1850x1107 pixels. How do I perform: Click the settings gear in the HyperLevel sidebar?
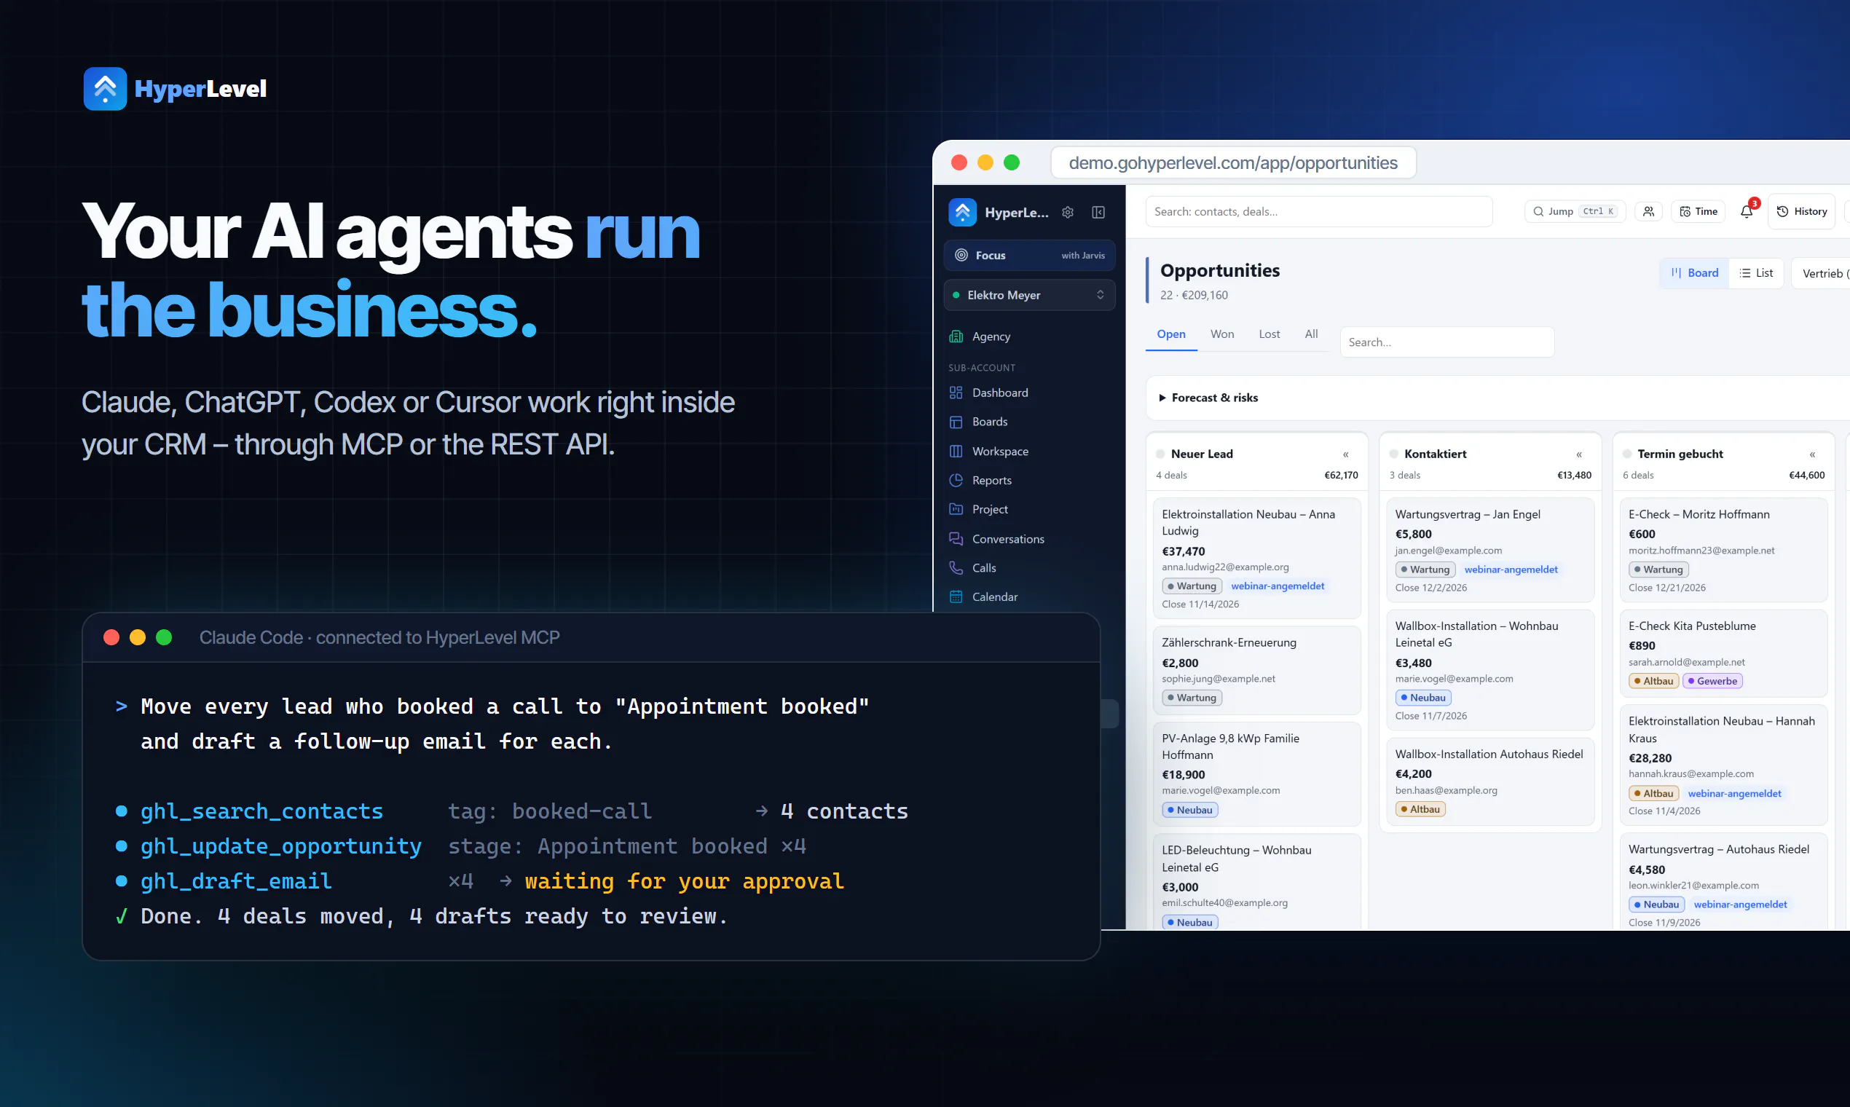coord(1068,213)
